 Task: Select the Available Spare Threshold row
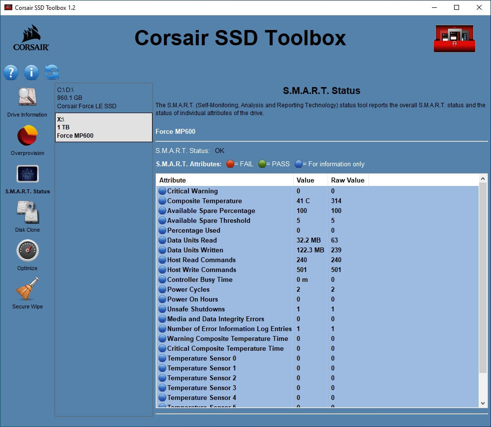click(317, 220)
